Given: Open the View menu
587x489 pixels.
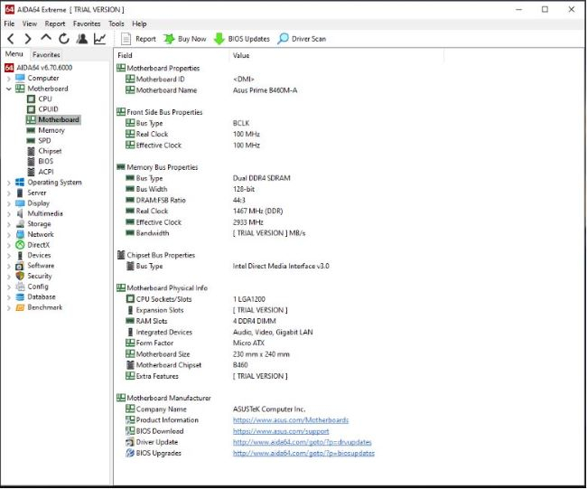Looking at the screenshot, I should click(30, 24).
